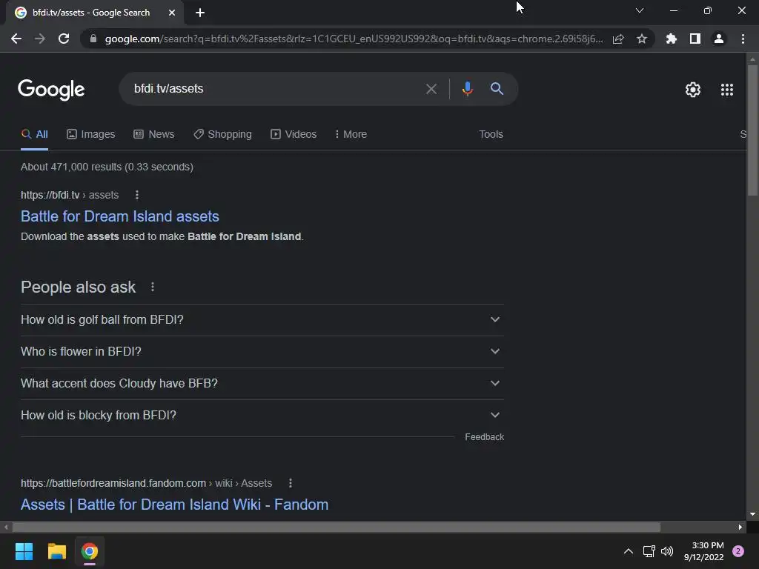Open Chrome's three-dot menu
The width and height of the screenshot is (759, 569).
(x=743, y=39)
